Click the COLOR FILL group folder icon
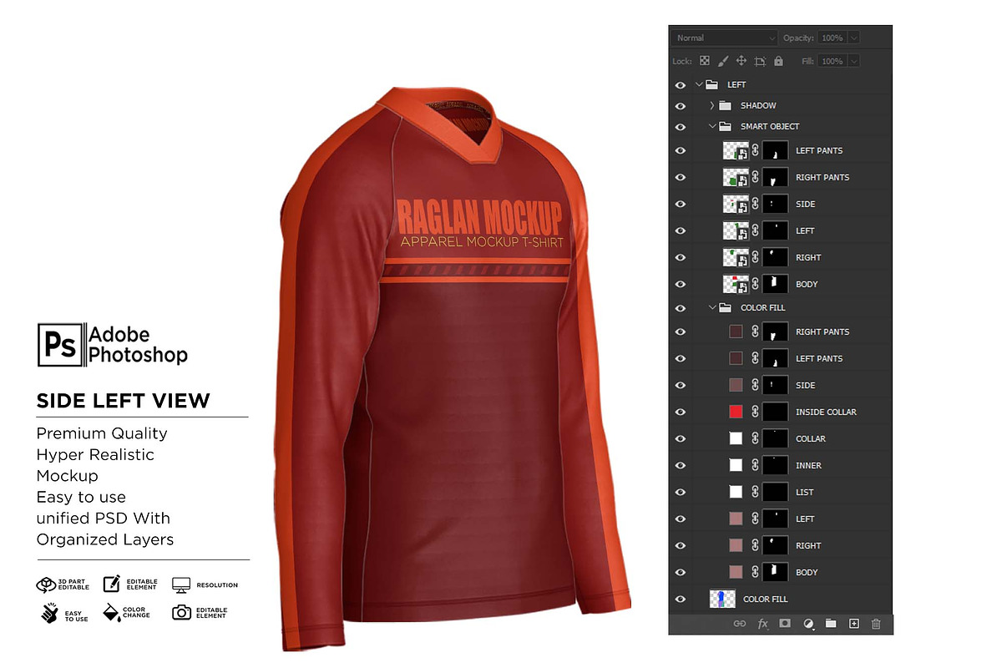 tap(725, 307)
